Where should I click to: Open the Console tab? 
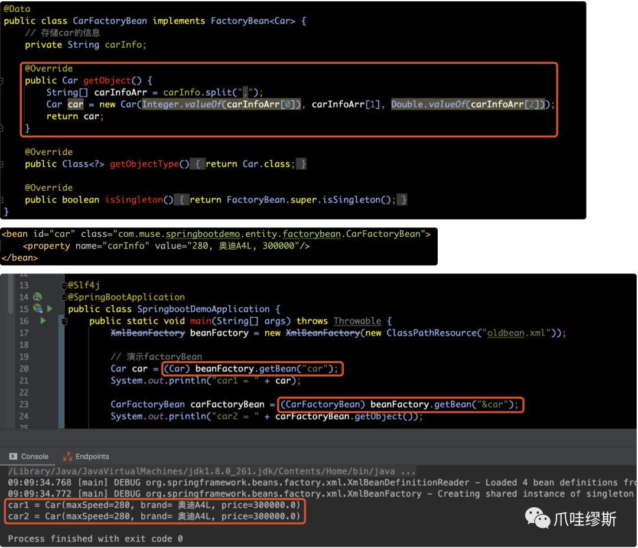pos(29,456)
